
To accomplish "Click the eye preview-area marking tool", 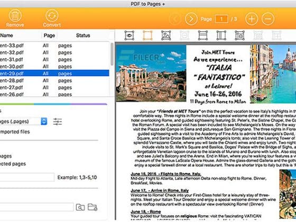I will click(129, 35).
